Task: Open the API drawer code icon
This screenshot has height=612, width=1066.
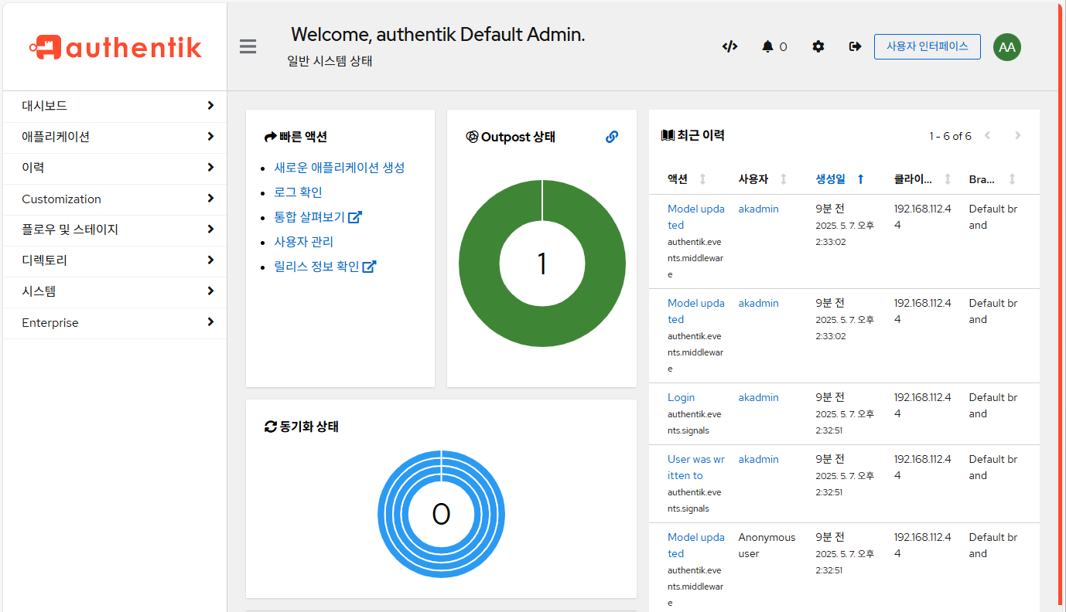Action: click(x=729, y=46)
